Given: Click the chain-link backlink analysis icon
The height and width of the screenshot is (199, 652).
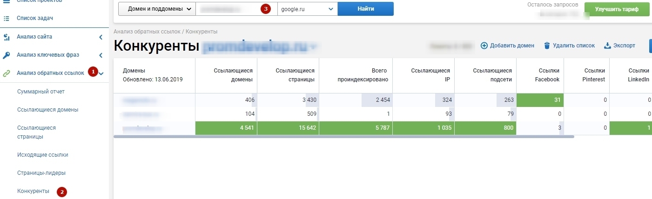Looking at the screenshot, I should (6, 73).
